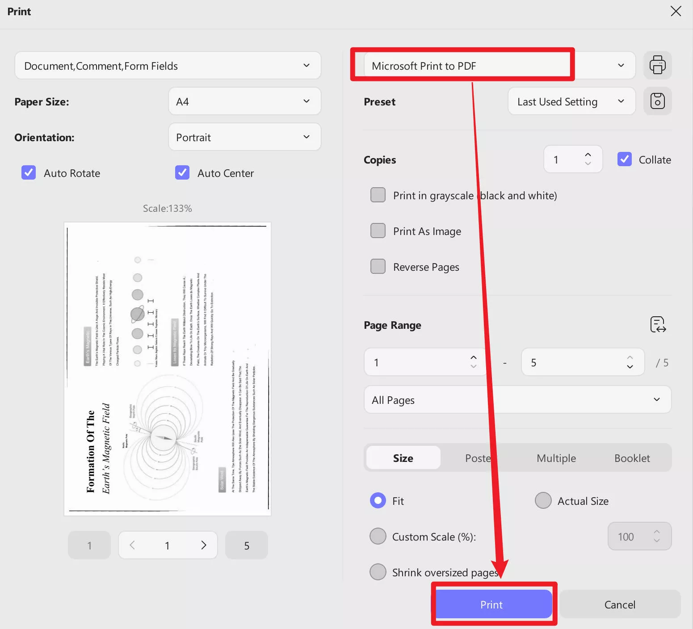Click the Print button
Viewport: 693px width, 629px height.
pyautogui.click(x=491, y=604)
